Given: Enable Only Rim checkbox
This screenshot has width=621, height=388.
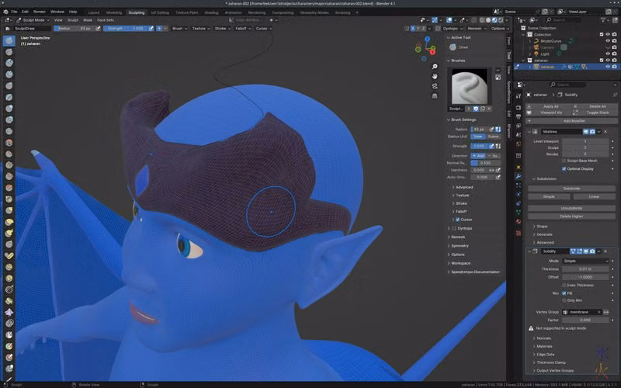Looking at the screenshot, I should click(x=564, y=300).
